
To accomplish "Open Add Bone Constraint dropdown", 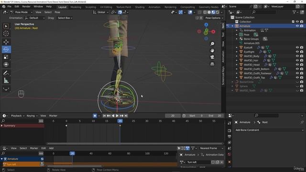I will (x=269, y=130).
